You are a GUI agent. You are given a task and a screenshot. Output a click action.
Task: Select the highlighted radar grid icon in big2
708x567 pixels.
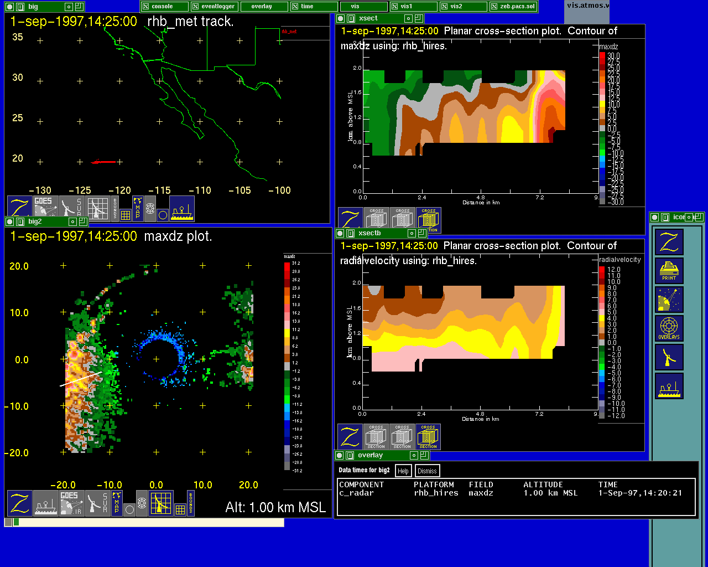161,503
